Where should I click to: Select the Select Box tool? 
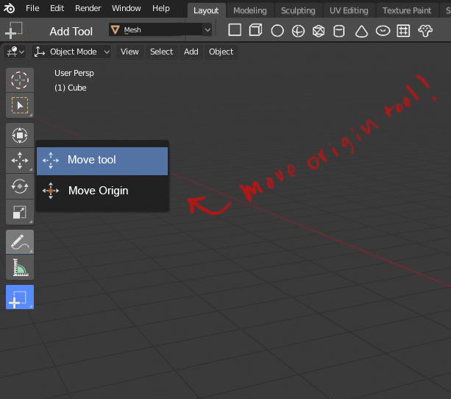(x=20, y=105)
